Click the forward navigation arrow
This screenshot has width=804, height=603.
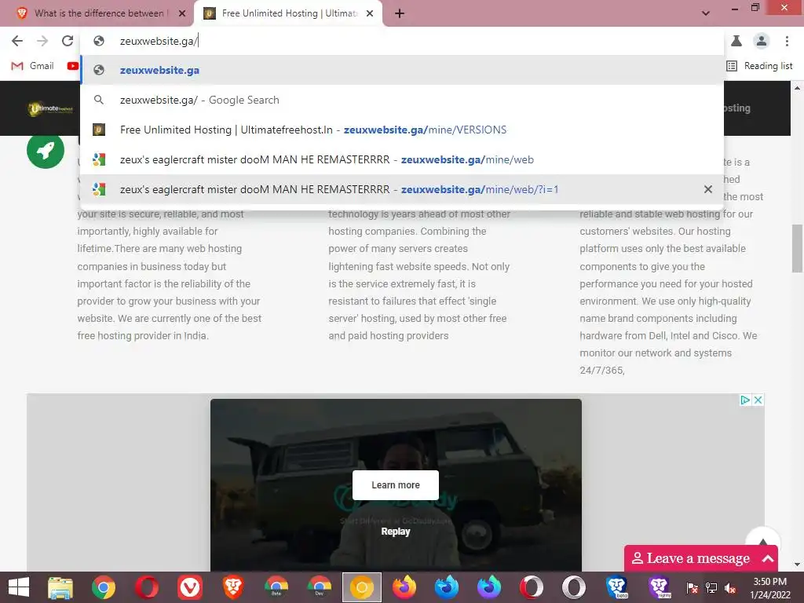[x=42, y=41]
